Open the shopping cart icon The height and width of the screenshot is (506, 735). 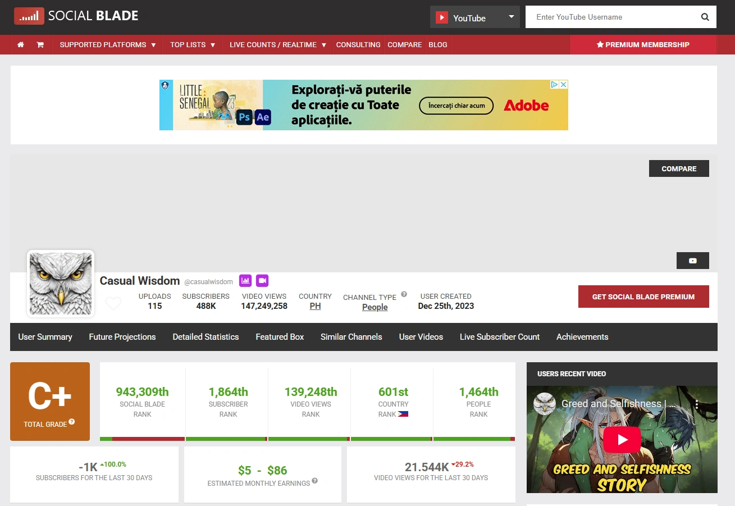(40, 45)
